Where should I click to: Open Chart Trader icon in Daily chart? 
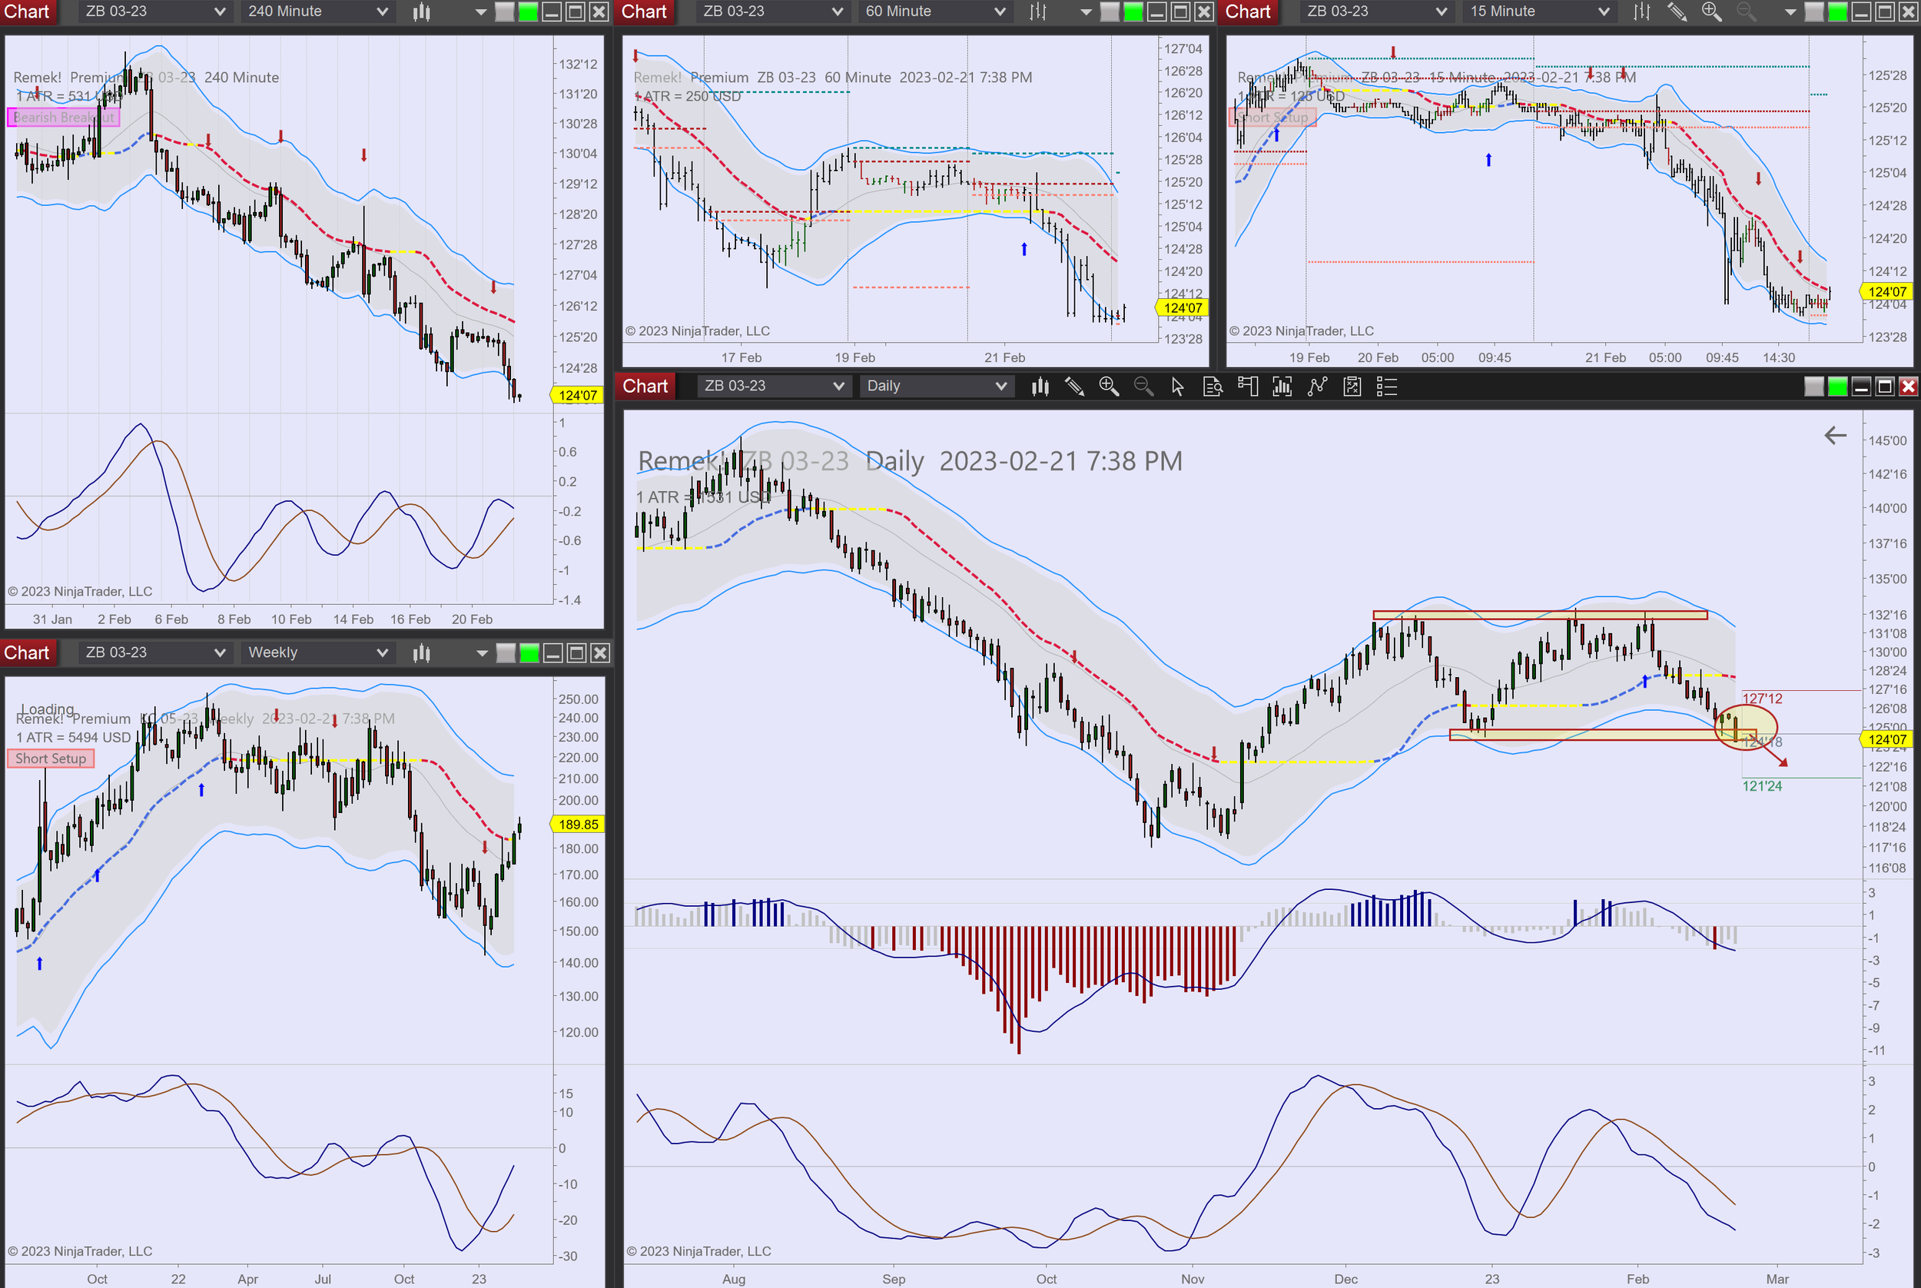[1248, 386]
